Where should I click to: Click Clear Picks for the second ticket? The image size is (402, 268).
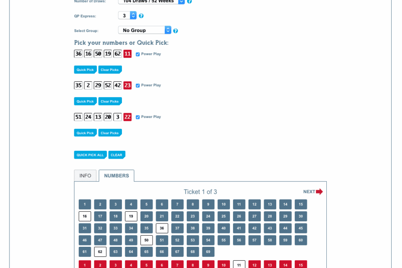[x=110, y=101]
